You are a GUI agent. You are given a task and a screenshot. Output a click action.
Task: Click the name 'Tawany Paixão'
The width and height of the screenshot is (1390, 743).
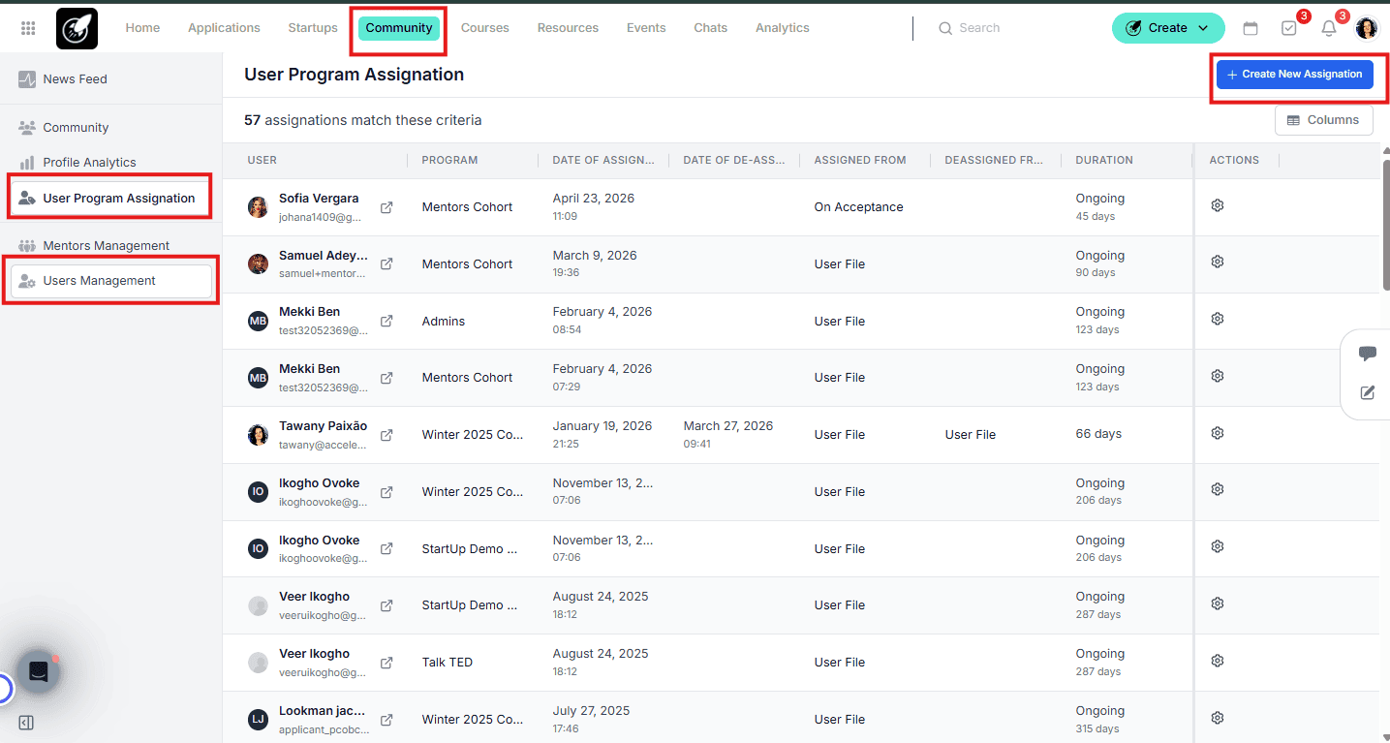click(324, 426)
